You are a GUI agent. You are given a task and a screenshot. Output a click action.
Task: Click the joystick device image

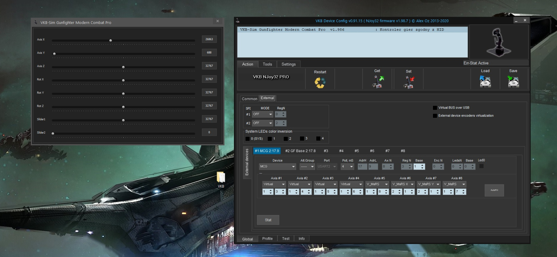click(499, 42)
